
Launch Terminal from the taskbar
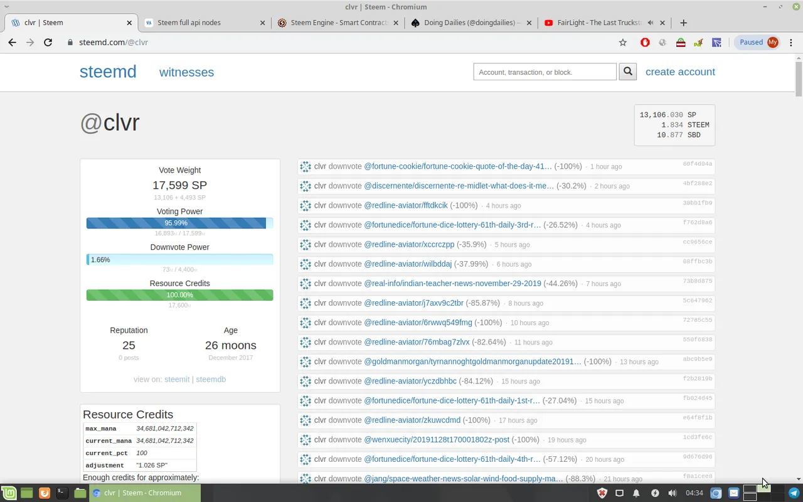click(x=62, y=493)
